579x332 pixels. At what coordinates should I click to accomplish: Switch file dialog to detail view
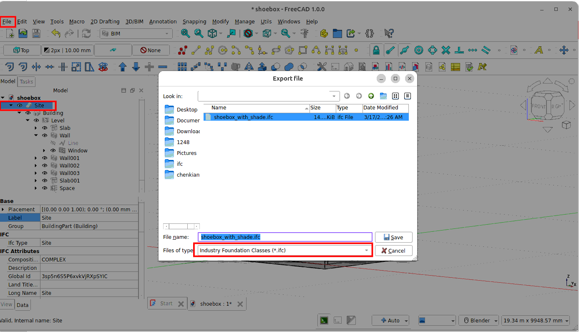pos(408,96)
